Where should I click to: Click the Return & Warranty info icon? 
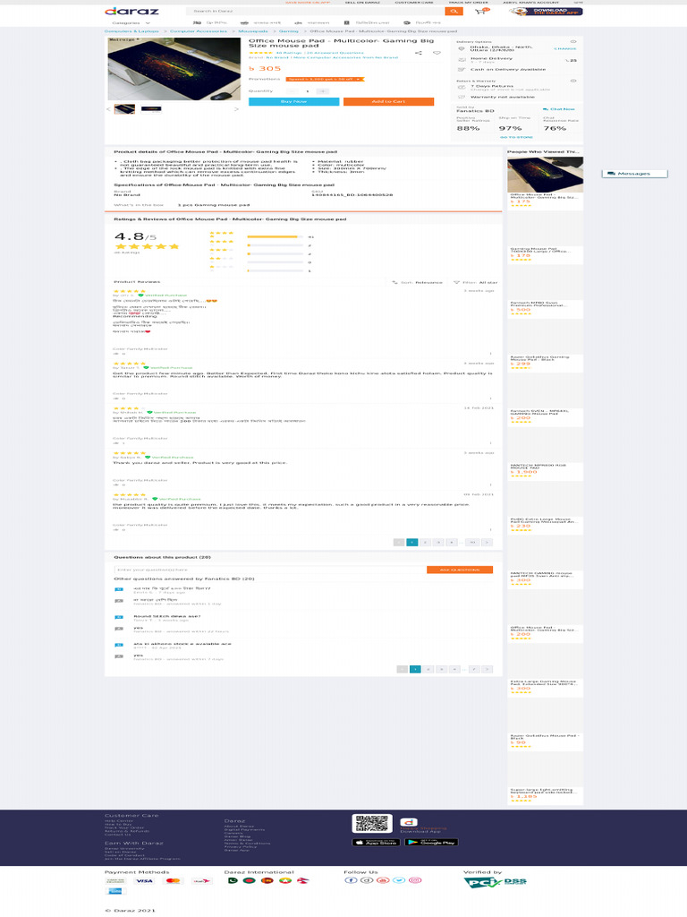click(573, 81)
